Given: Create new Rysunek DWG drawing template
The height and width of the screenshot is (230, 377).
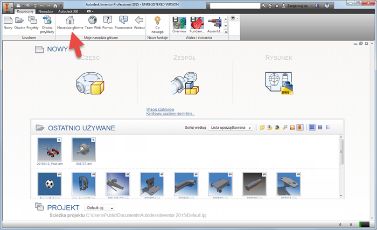Looking at the screenshot, I should pyautogui.click(x=279, y=83).
